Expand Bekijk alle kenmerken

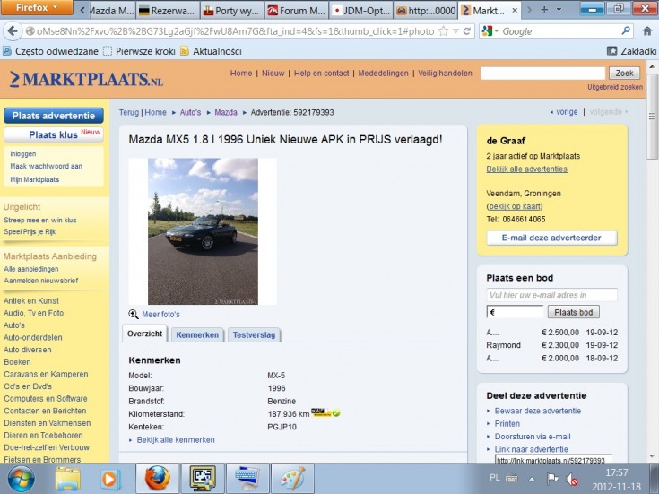175,440
